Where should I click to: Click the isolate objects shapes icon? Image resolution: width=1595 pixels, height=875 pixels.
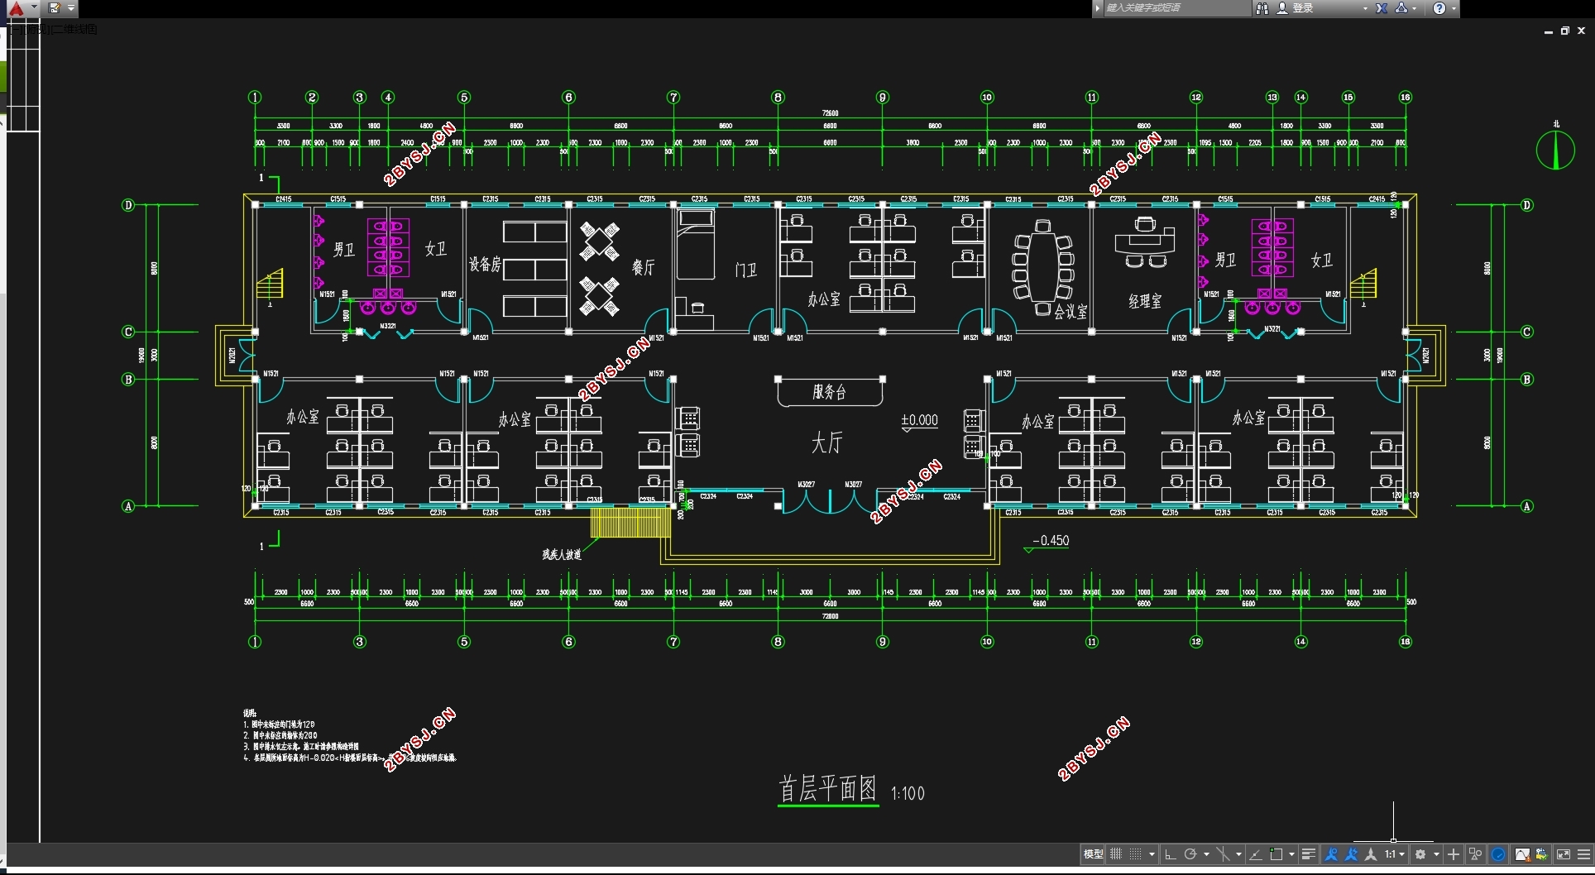click(1476, 854)
